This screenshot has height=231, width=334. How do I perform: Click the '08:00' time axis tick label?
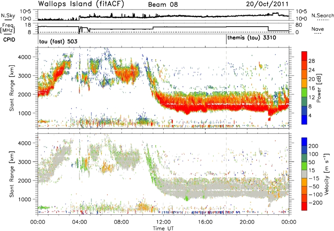(x=121, y=222)
